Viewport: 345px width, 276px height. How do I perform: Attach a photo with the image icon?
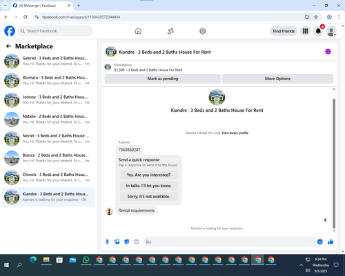[x=117, y=241]
